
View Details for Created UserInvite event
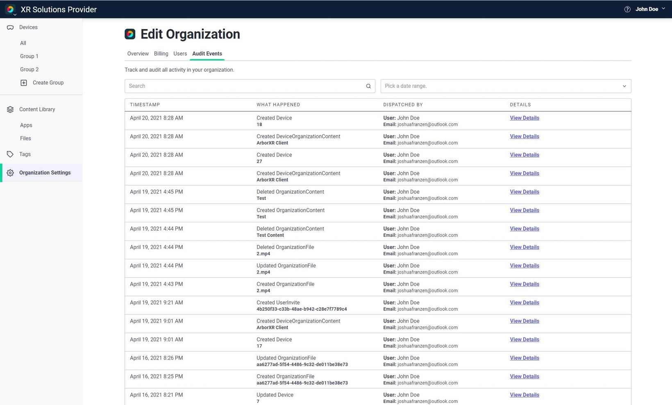524,302
